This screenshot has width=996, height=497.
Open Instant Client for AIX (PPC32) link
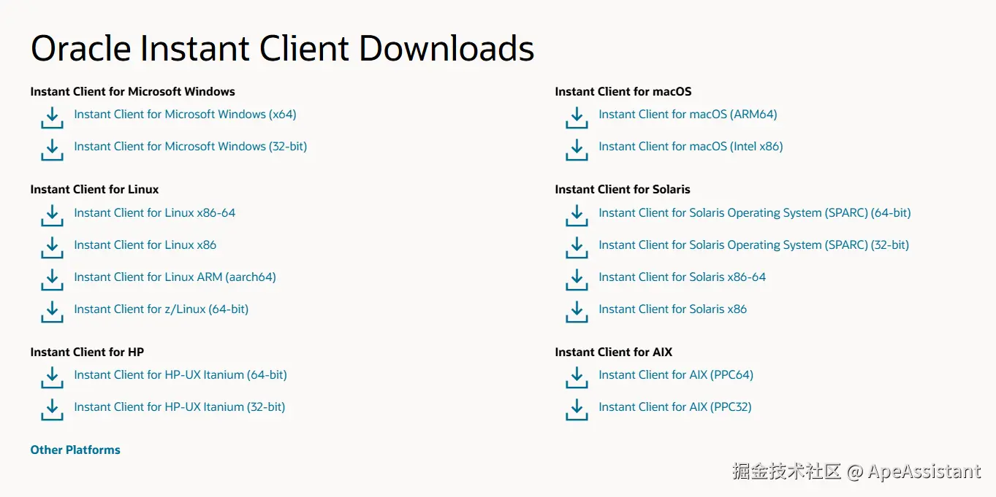(675, 407)
